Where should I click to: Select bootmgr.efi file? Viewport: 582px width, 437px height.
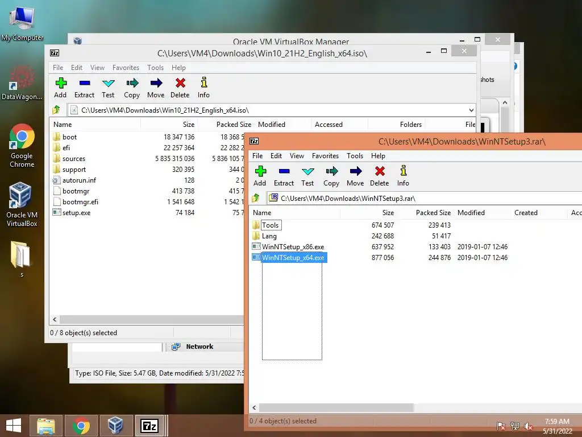coord(76,202)
